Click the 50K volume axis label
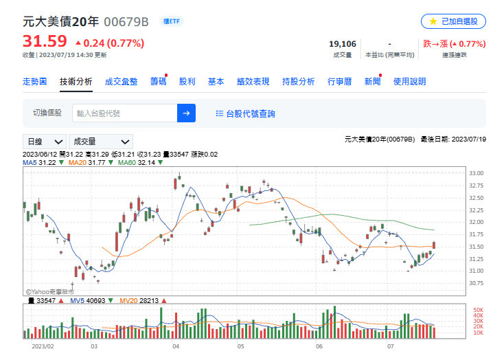 tap(478, 310)
